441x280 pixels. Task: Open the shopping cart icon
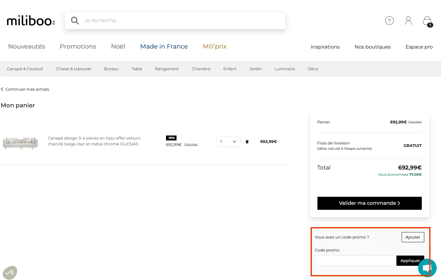point(427,21)
